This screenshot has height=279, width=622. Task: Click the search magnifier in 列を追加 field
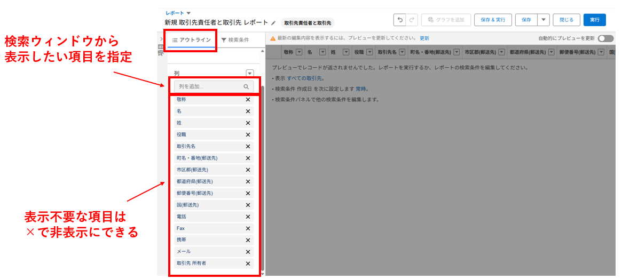(246, 87)
